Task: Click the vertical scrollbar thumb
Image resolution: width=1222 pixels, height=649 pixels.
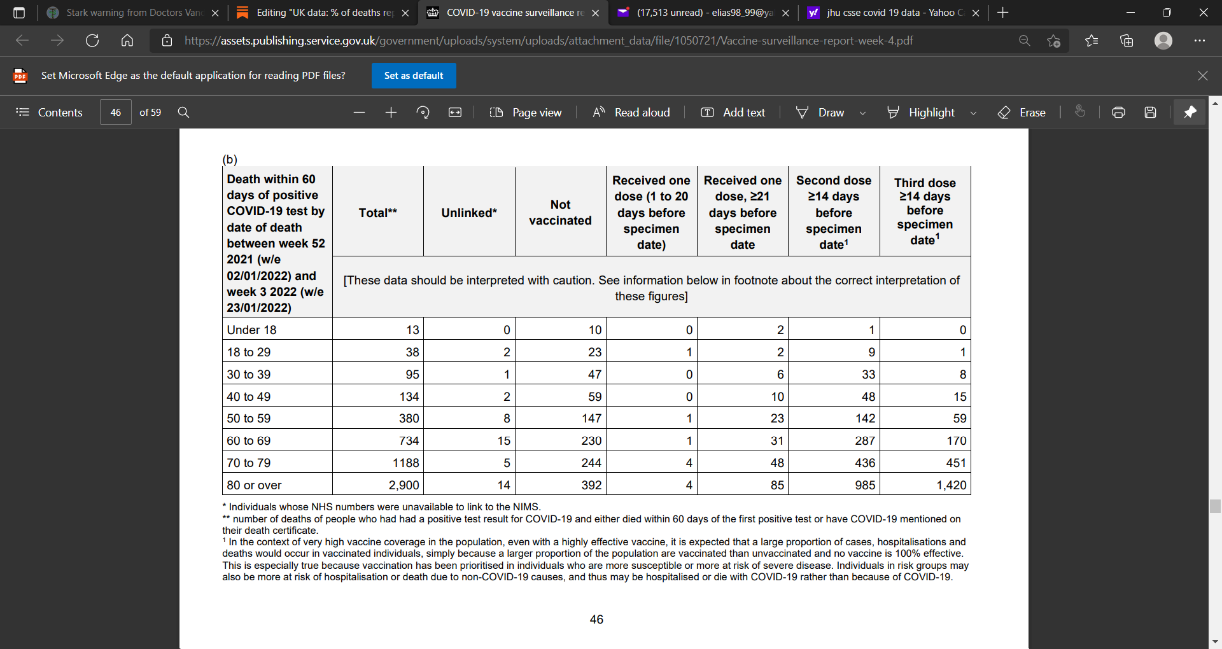Action: [1215, 506]
